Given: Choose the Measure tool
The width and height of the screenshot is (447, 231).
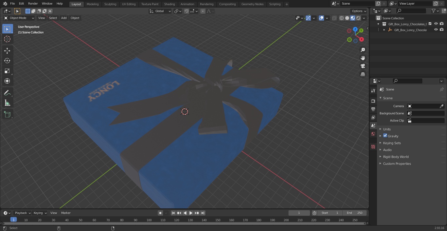Looking at the screenshot, I should coord(7,103).
